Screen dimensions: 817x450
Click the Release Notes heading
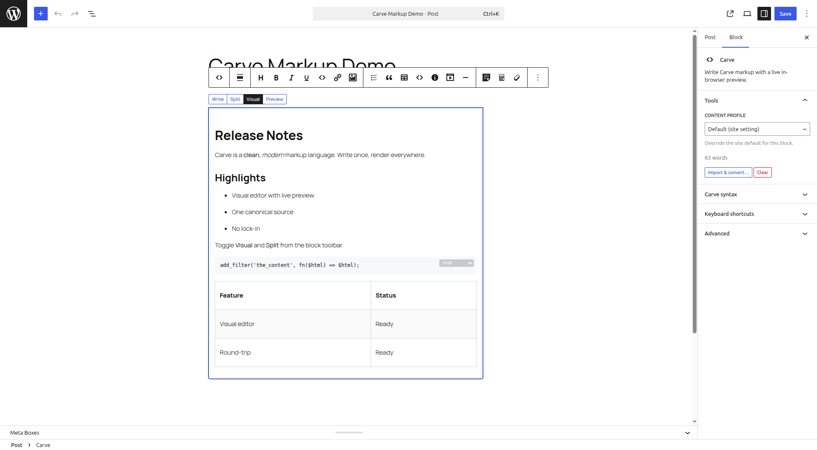[x=259, y=135]
